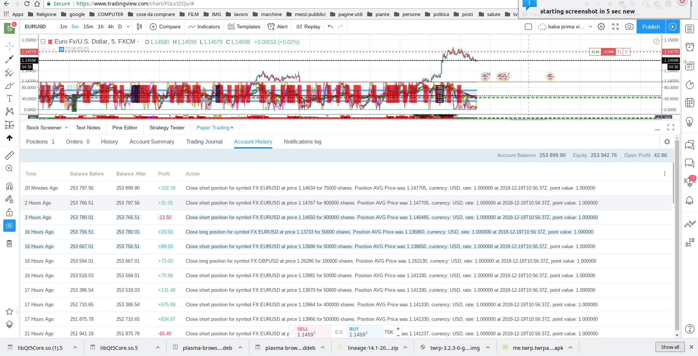Switch to Text Notes tab
Image resolution: width=698 pixels, height=356 pixels.
pyautogui.click(x=88, y=128)
